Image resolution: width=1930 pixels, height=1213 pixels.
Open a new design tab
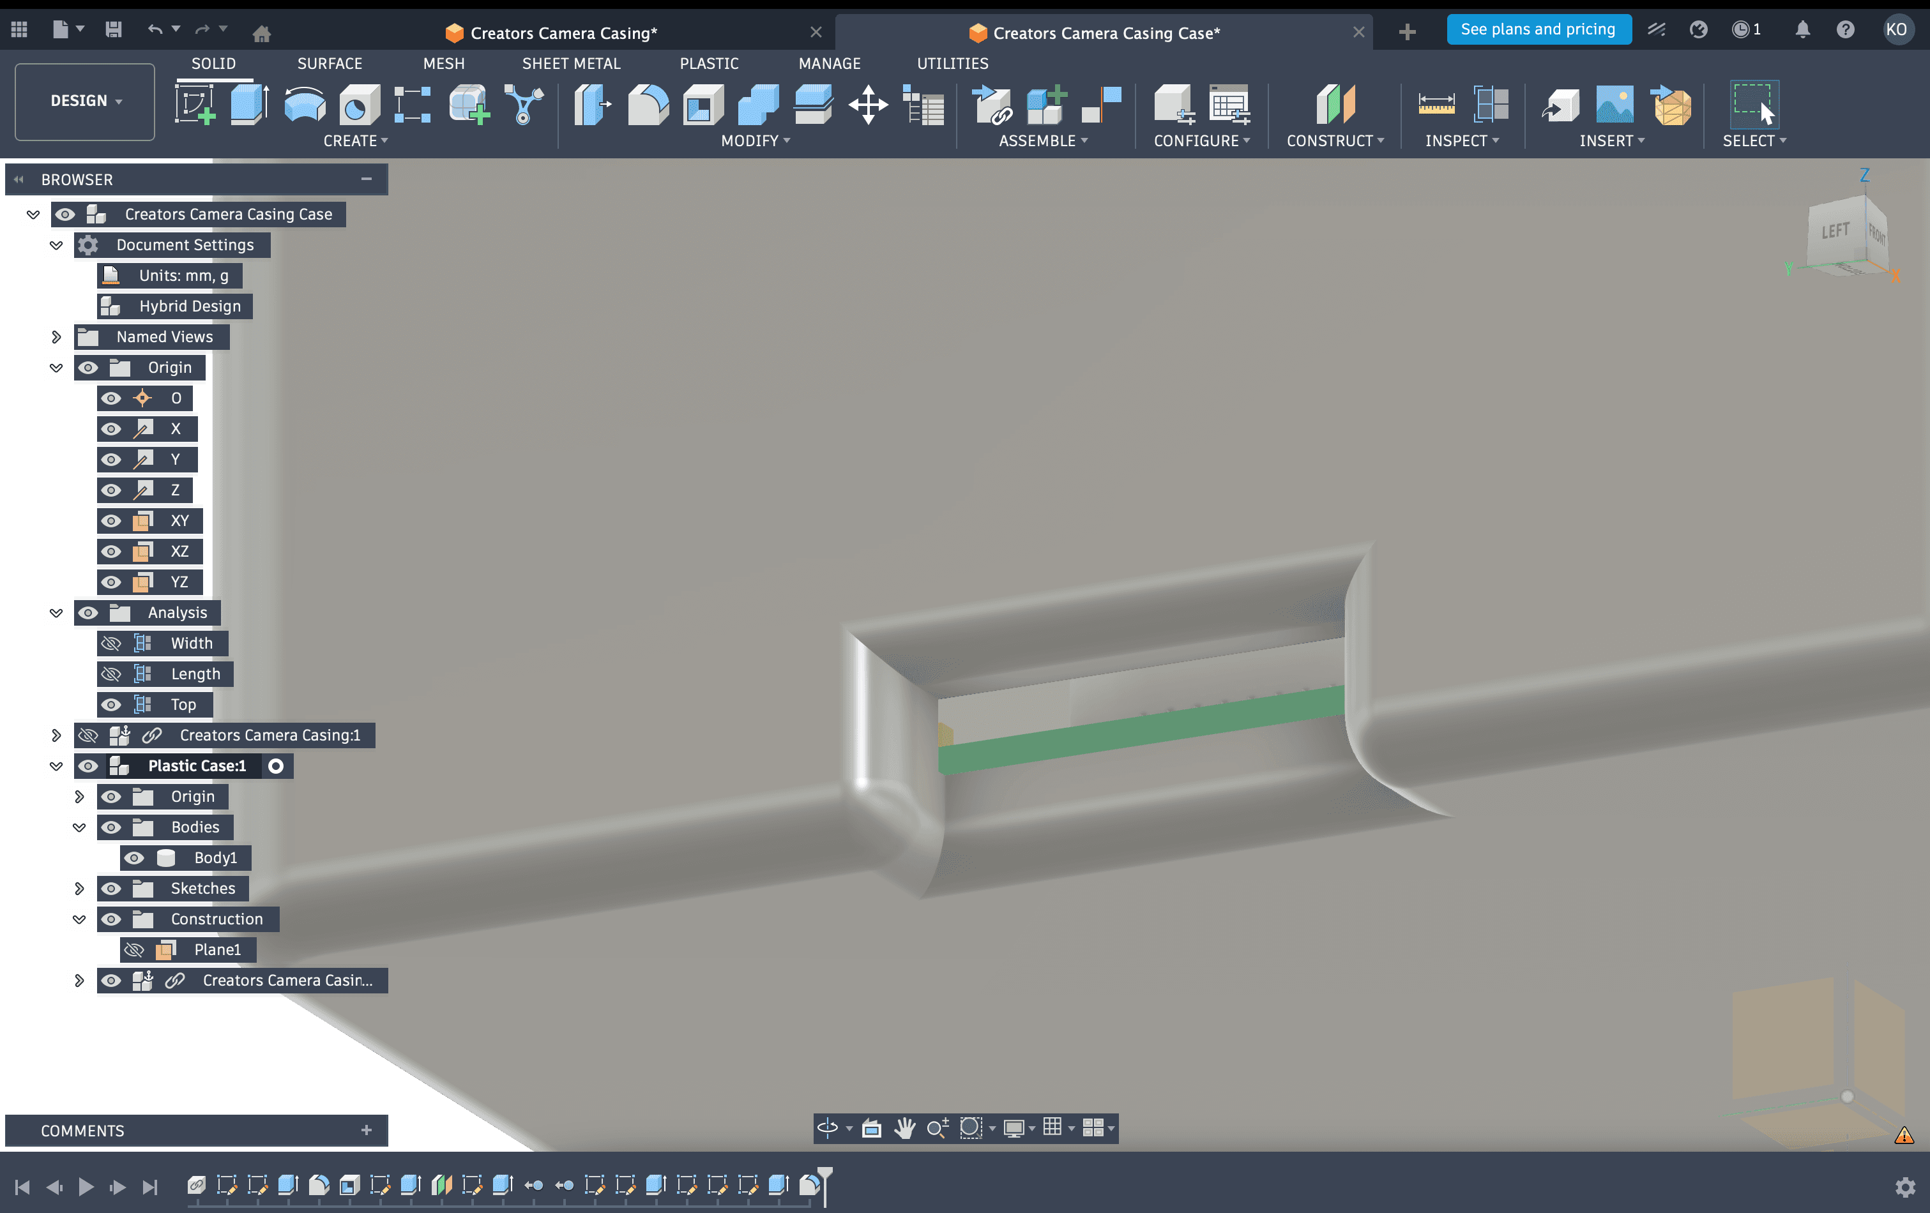tap(1406, 32)
